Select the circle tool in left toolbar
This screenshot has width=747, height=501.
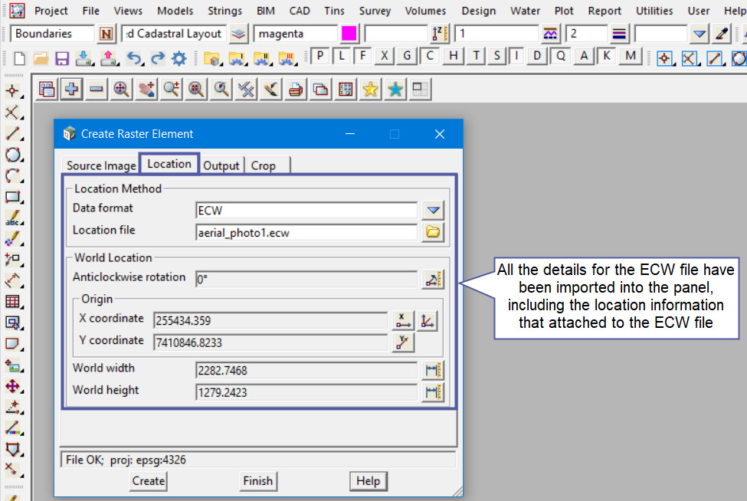(12, 155)
